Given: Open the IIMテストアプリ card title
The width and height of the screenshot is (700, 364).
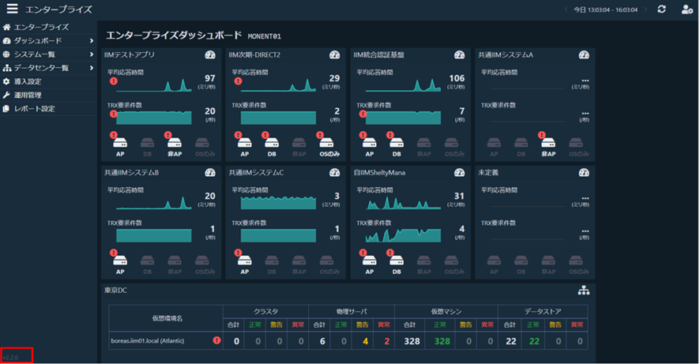Looking at the screenshot, I should [x=130, y=54].
